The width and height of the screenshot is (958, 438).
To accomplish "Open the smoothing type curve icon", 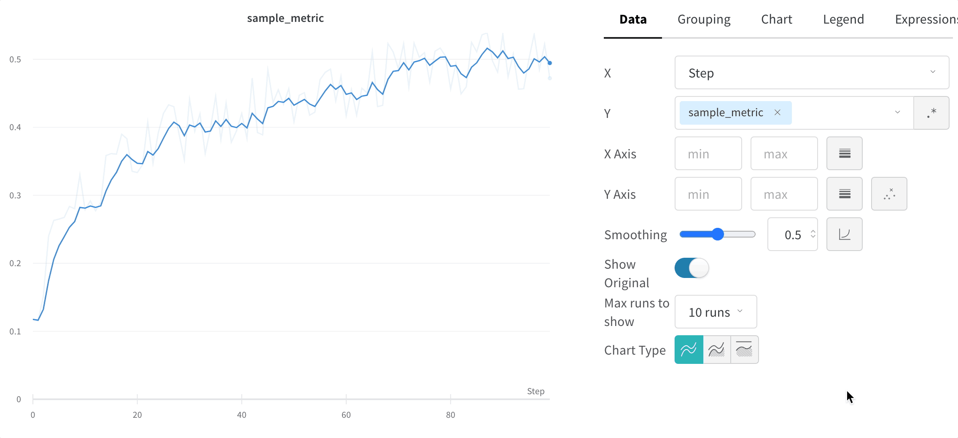I will tap(844, 234).
